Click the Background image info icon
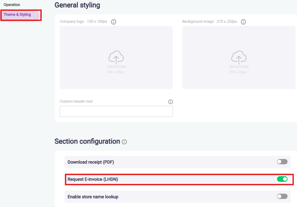The height and width of the screenshot is (207, 297). pyautogui.click(x=243, y=22)
